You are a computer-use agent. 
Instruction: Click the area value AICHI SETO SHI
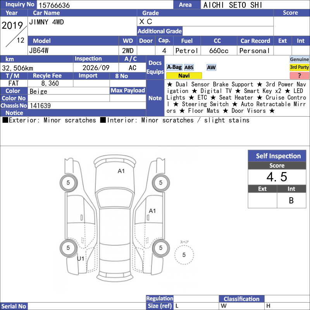(233, 5)
